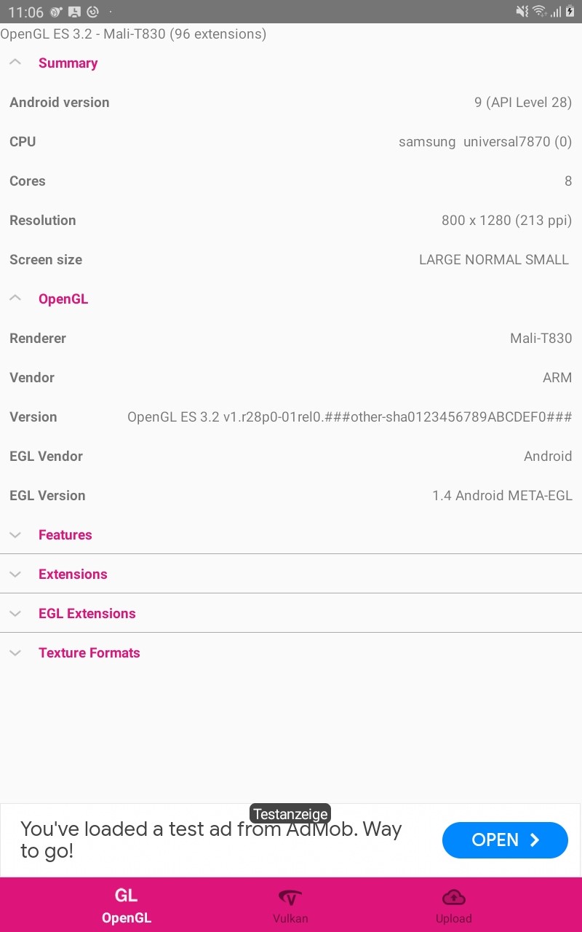Select the GL OpenGL tab icon
This screenshot has height=932, width=582.
pos(127,896)
